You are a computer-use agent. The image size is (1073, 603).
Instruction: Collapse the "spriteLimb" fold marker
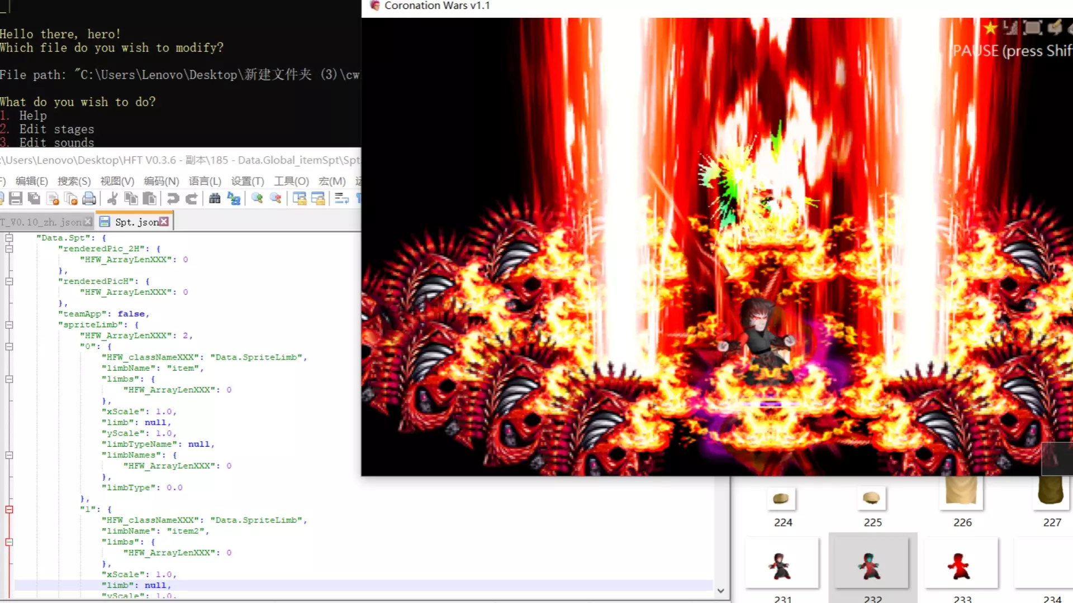[9, 325]
